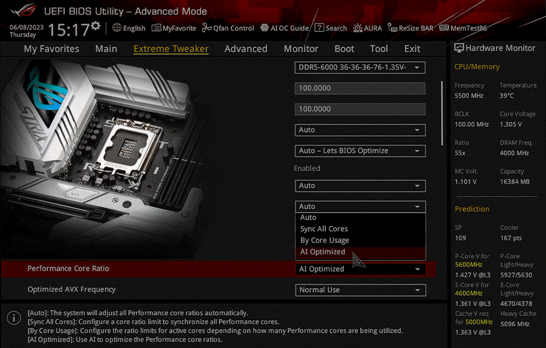The height and width of the screenshot is (348, 546).
Task: Click the 167 pts cooler score
Action: click(x=511, y=238)
